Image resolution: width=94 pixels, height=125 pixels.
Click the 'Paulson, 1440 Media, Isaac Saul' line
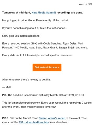point(45,48)
